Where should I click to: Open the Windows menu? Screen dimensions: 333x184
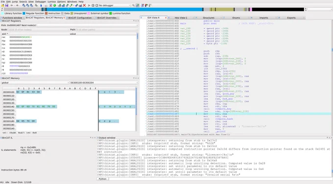[x=72, y=1]
